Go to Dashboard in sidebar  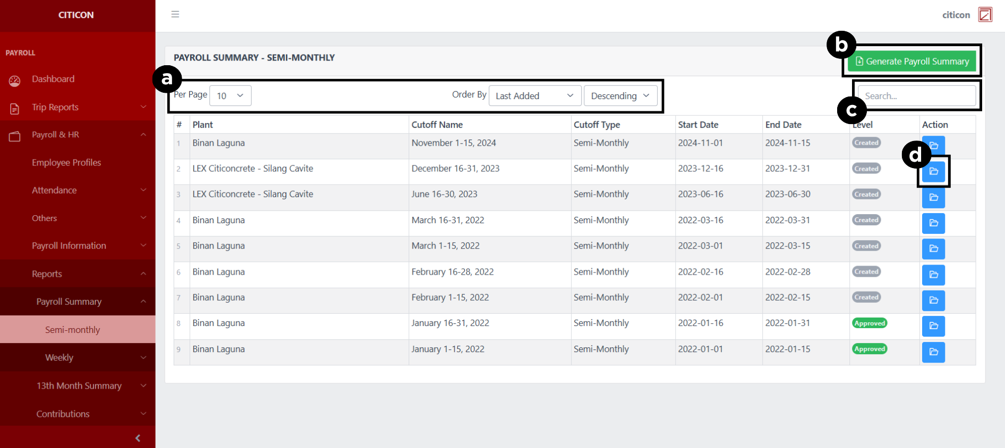(53, 79)
